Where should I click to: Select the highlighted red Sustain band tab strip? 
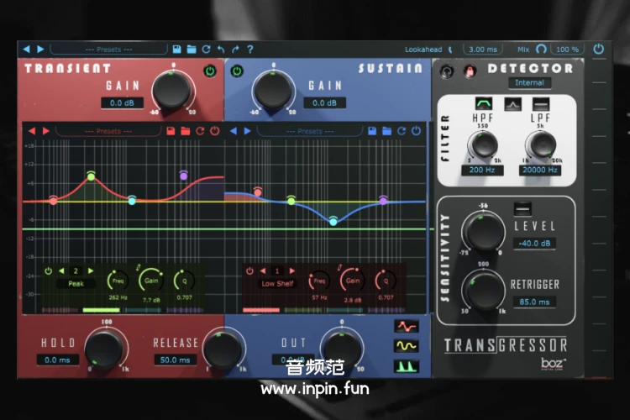(261, 310)
